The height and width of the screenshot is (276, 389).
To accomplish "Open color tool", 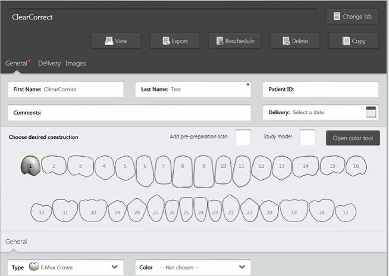I will pos(353,138).
